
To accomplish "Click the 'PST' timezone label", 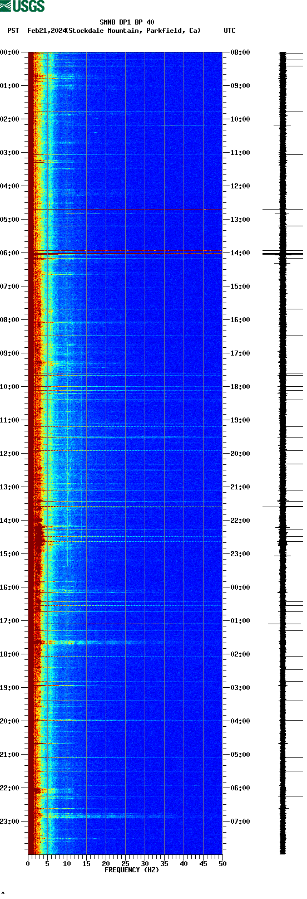I will click(x=13, y=31).
